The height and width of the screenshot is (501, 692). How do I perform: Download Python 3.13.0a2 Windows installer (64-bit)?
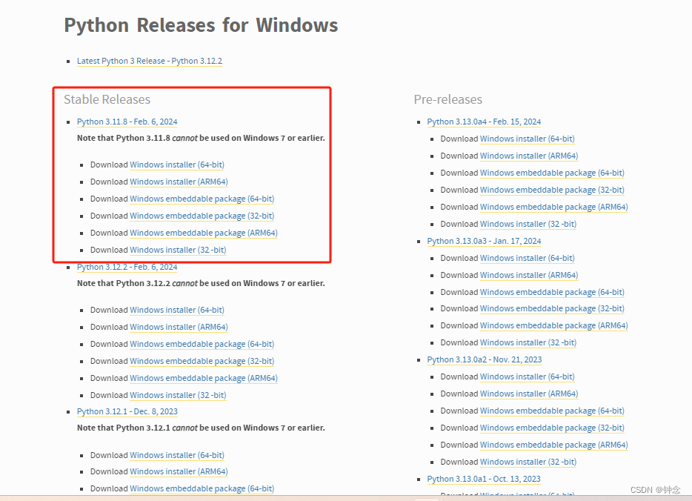pos(528,377)
